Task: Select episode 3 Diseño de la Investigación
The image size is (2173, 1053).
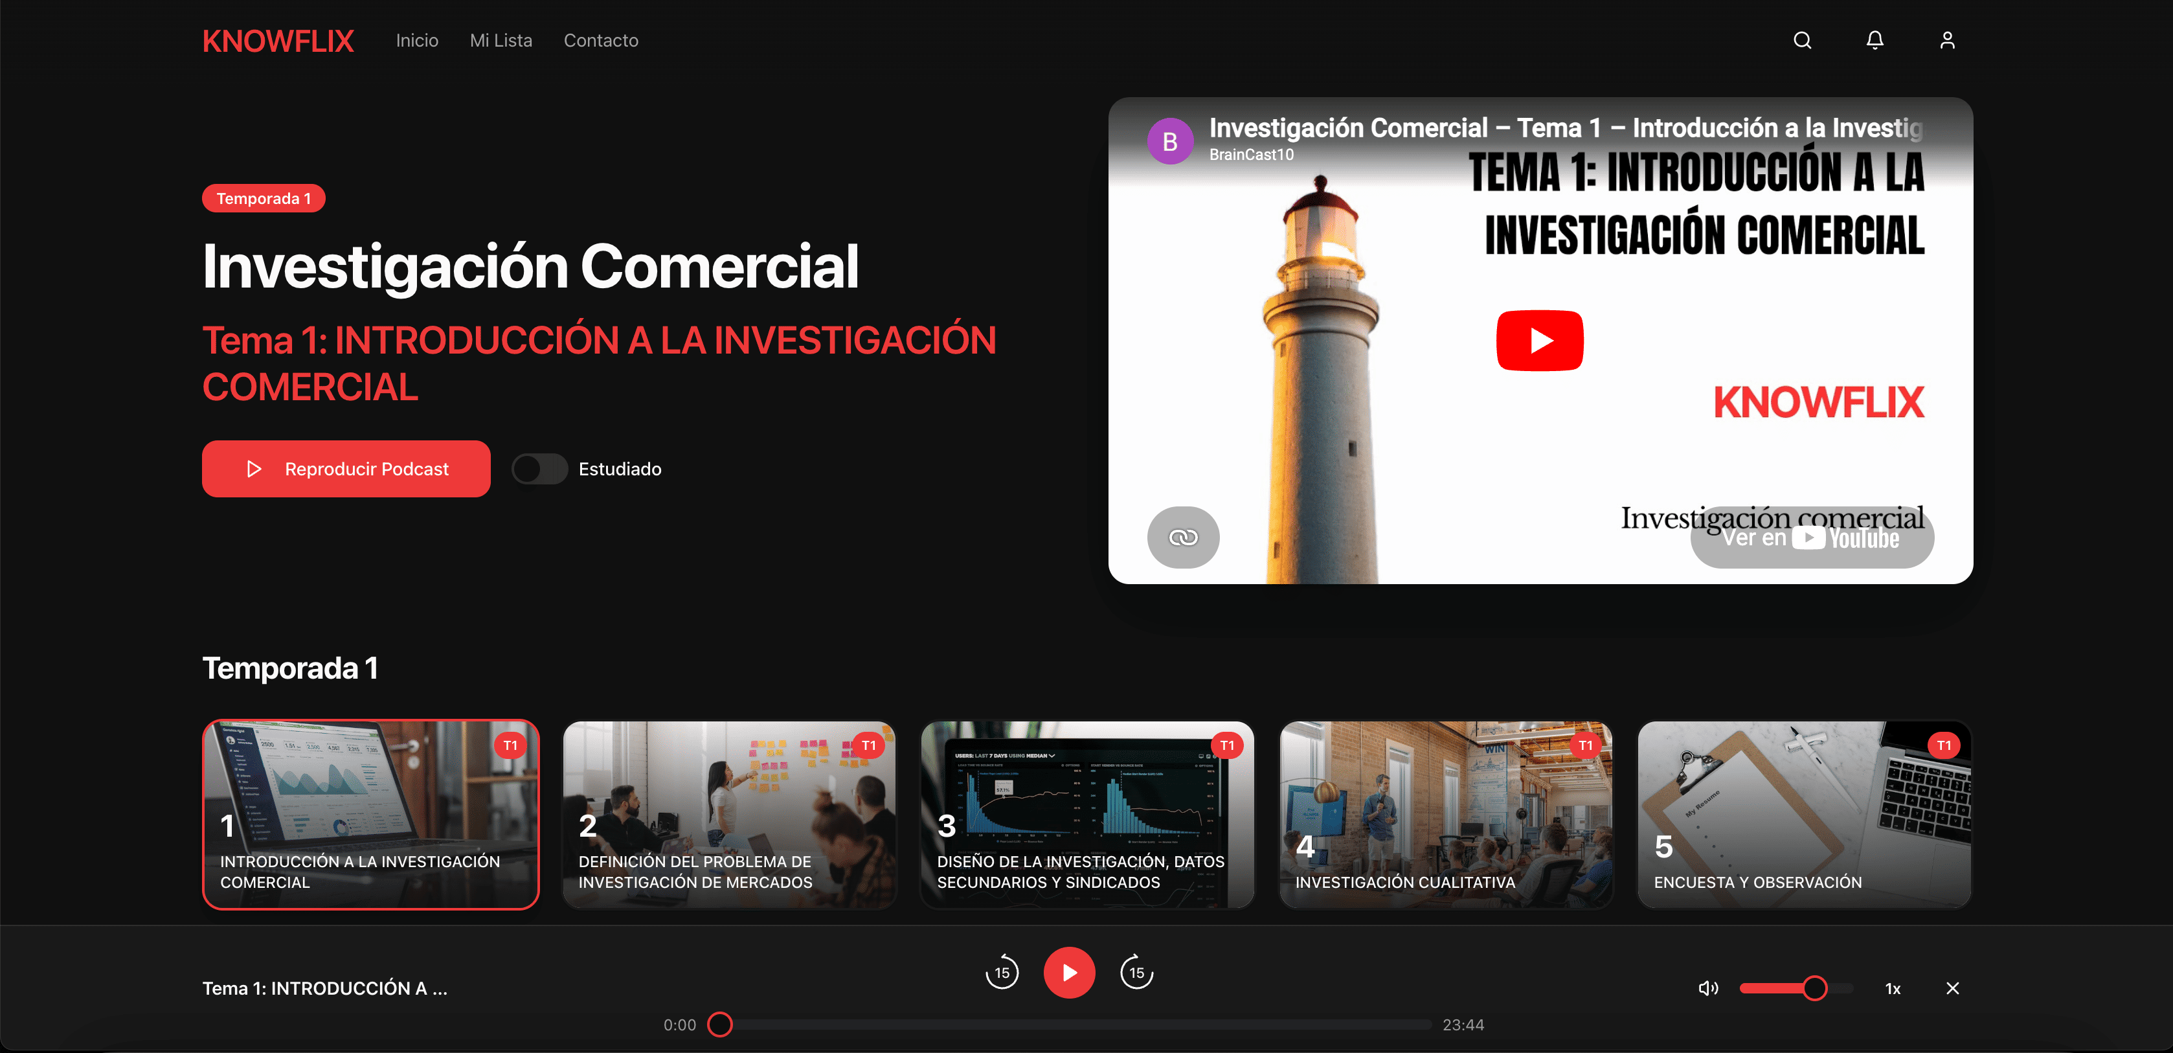Action: pyautogui.click(x=1087, y=814)
